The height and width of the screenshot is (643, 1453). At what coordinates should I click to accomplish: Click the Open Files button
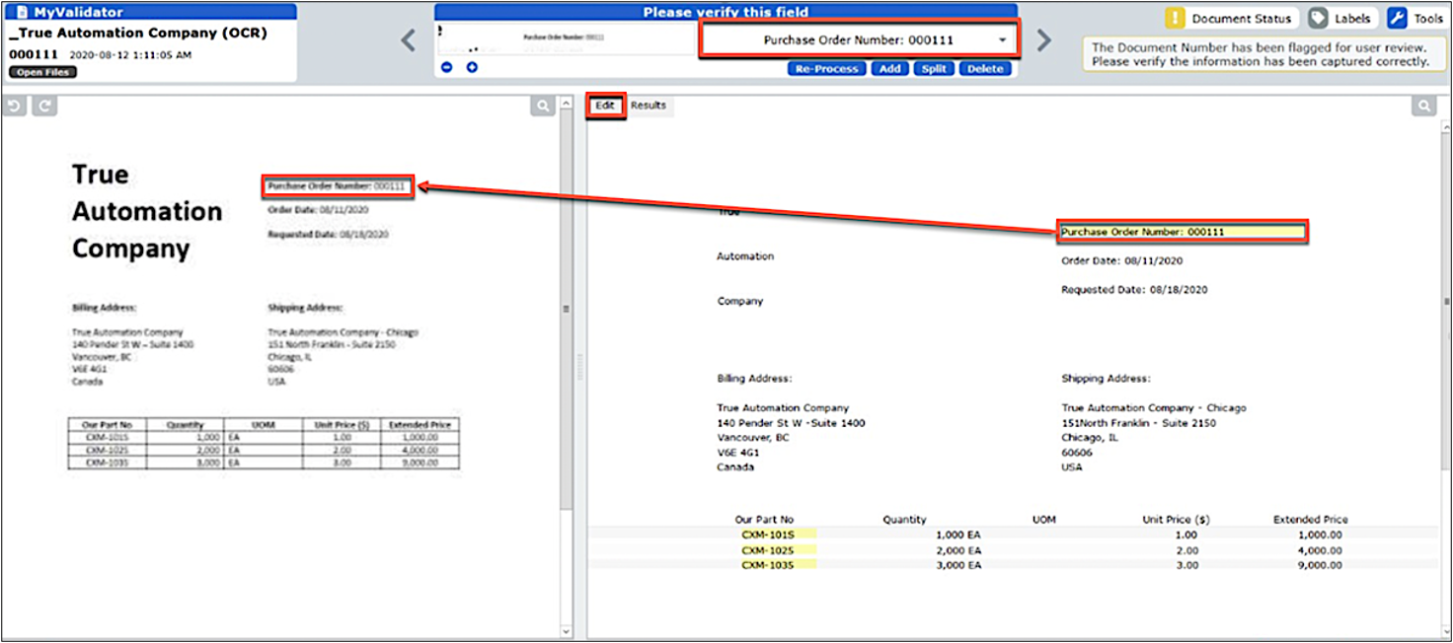click(x=42, y=72)
